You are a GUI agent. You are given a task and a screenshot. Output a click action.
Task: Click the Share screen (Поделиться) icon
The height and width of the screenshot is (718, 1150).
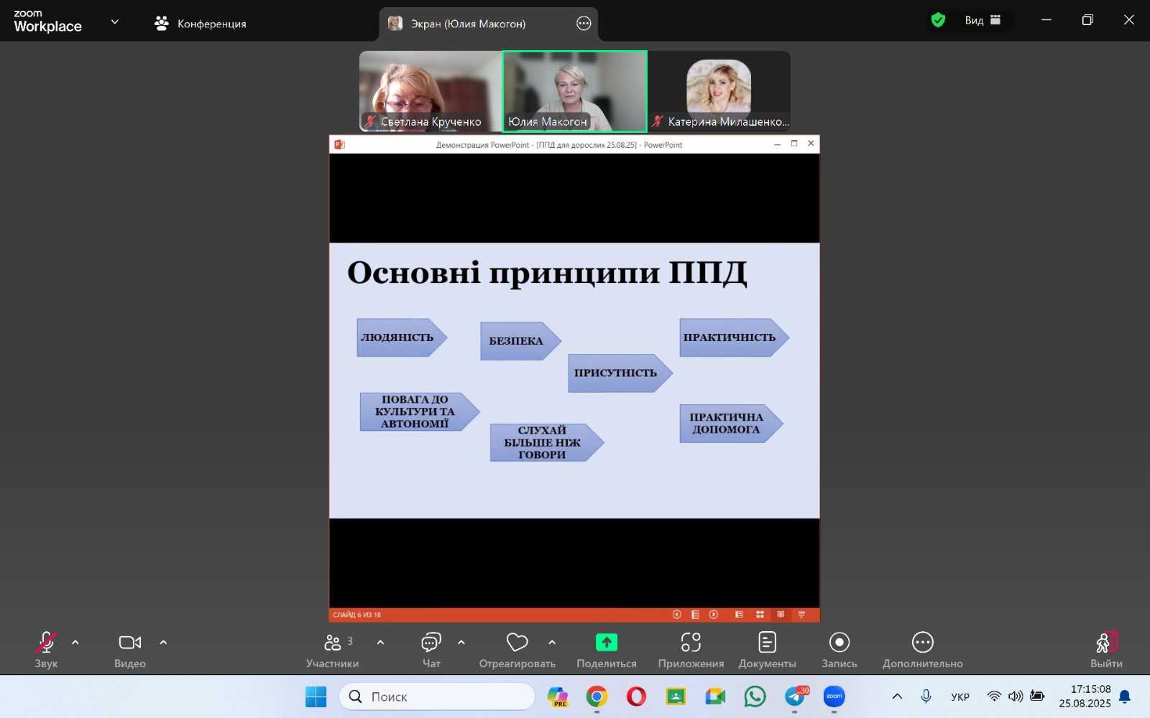606,643
